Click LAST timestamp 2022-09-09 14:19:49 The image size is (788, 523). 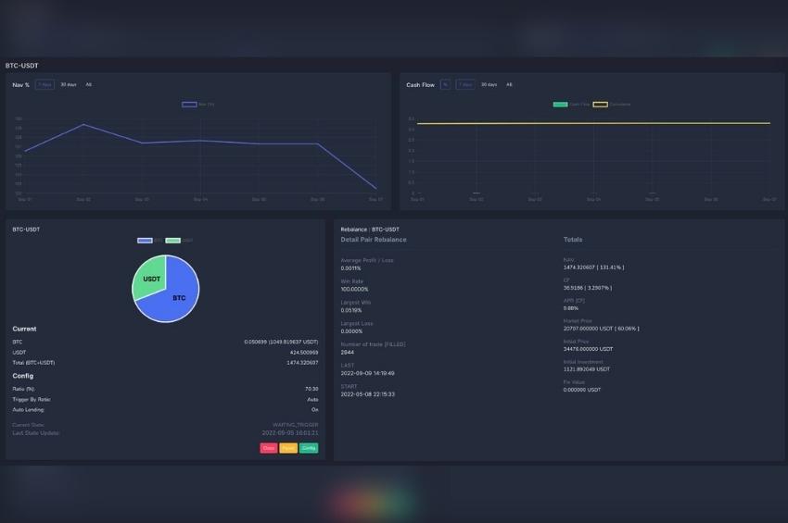click(x=367, y=373)
